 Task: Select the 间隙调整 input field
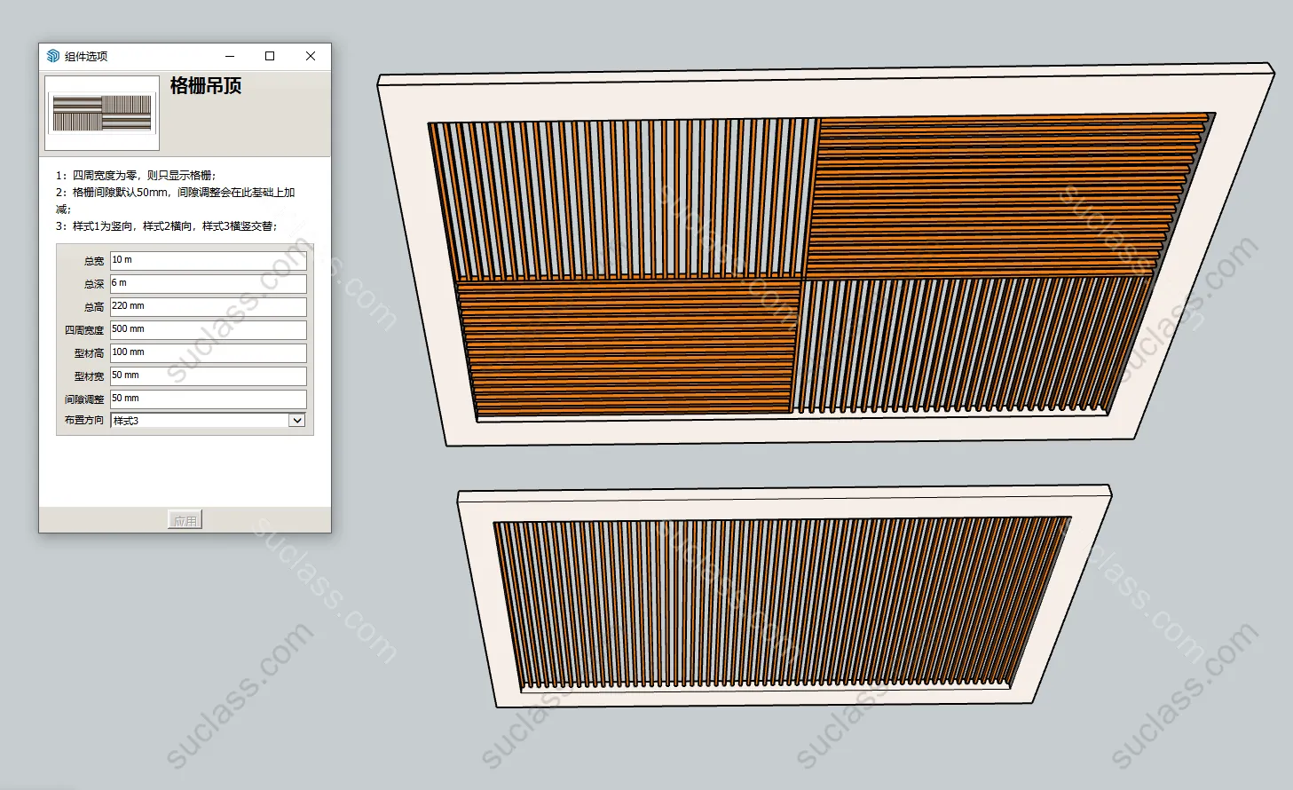[208, 399]
